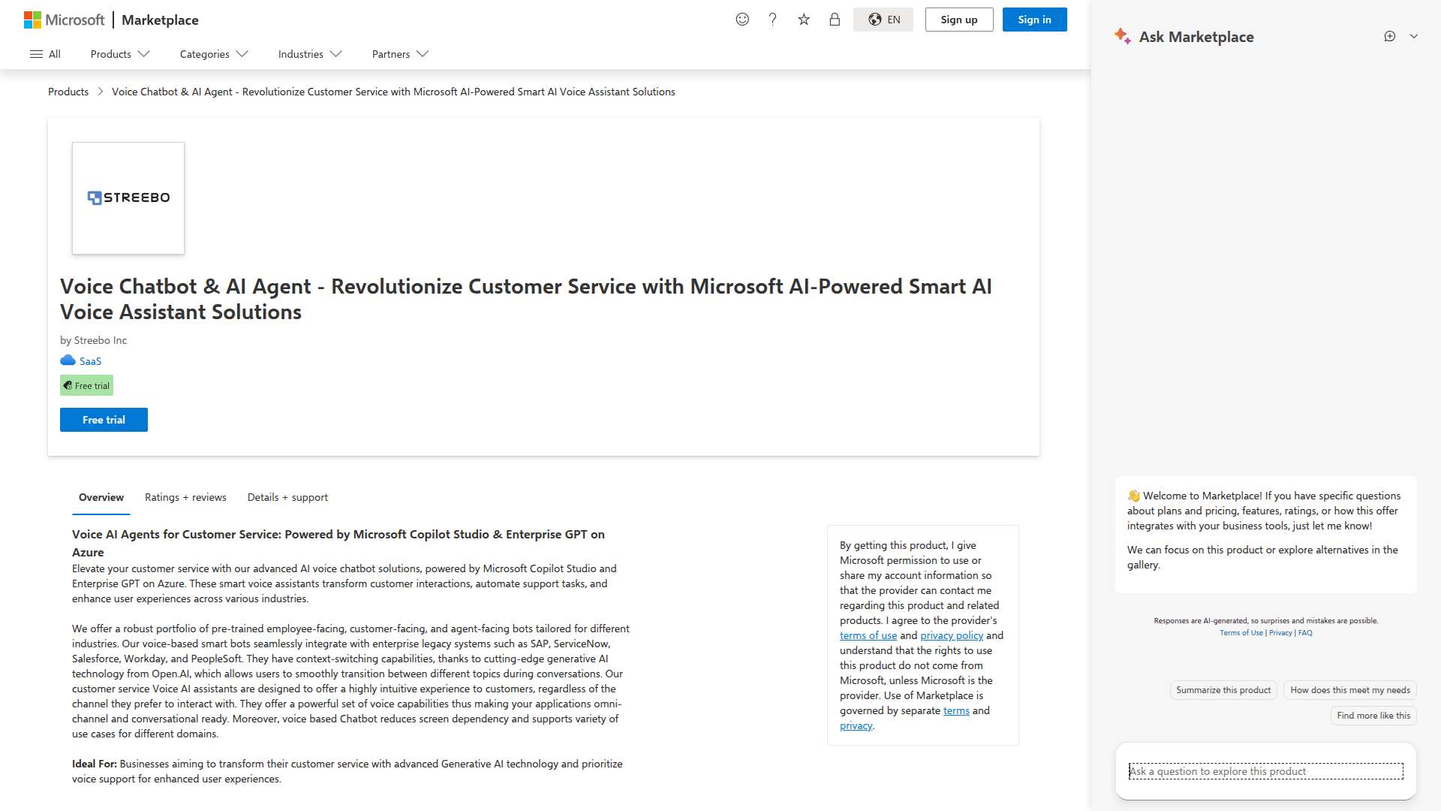Viewport: 1441px width, 811px height.
Task: Switch to Ratings + reviews tab
Action: pos(185,497)
